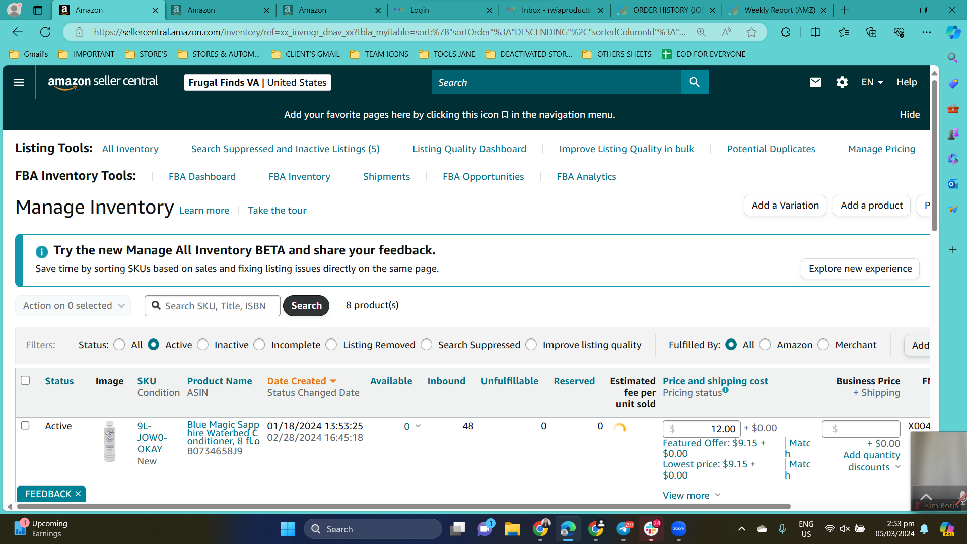The image size is (967, 544).
Task: Click the magnifier search button in header
Action: [x=695, y=82]
